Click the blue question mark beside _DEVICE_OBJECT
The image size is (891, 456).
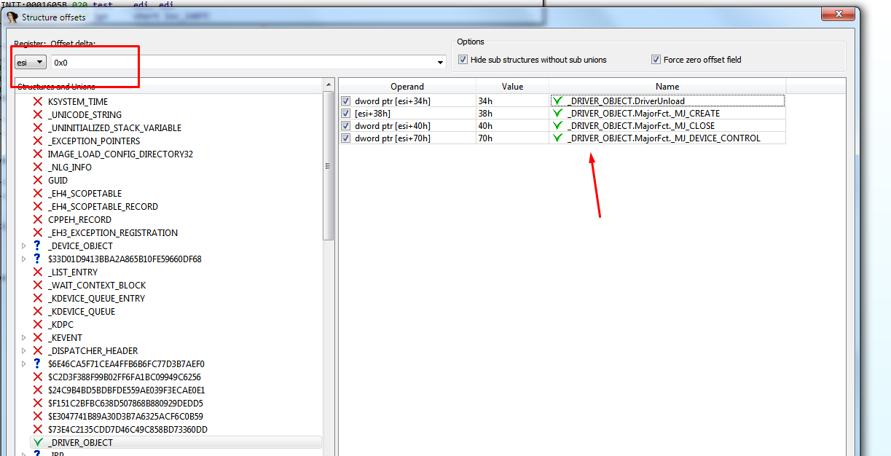coord(37,246)
